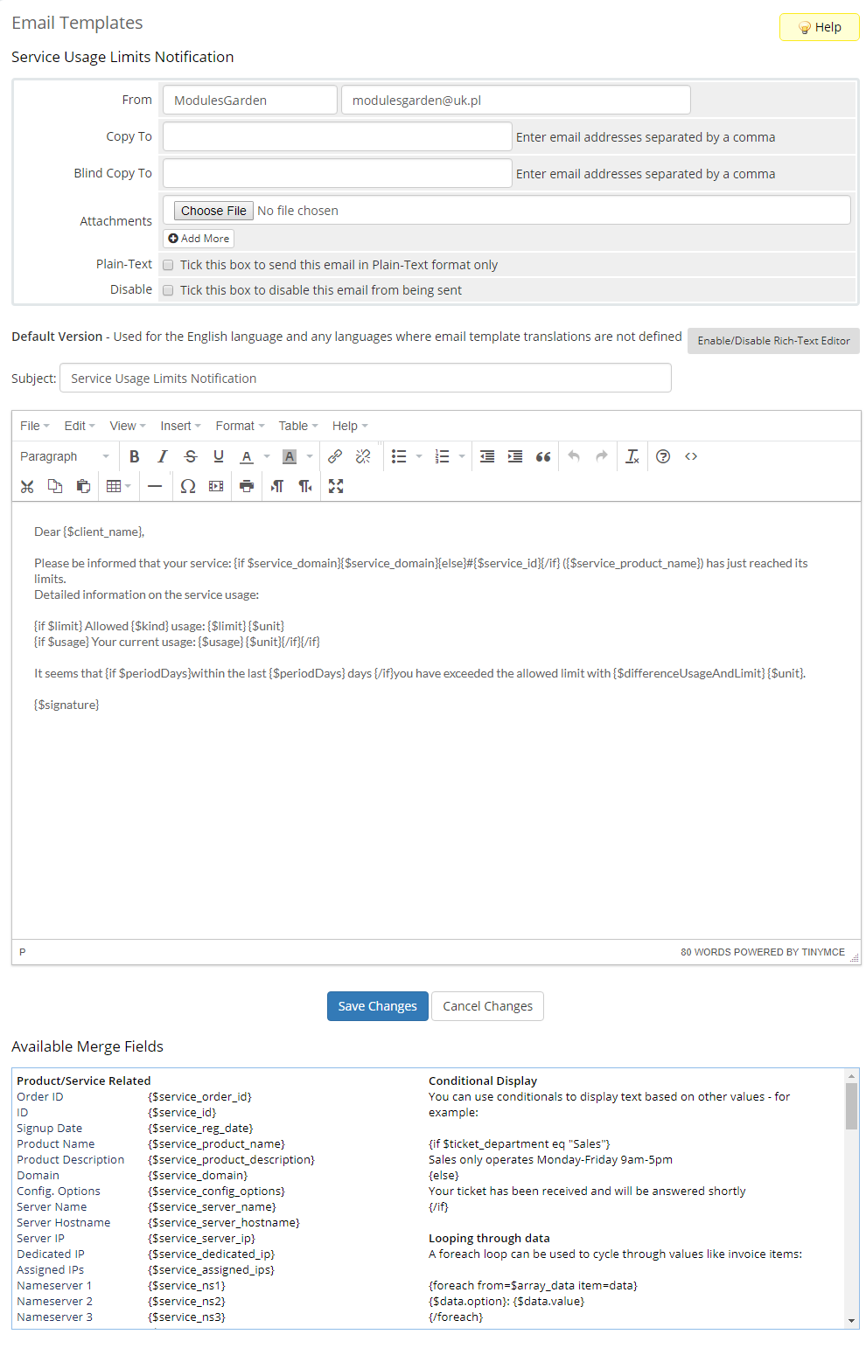
Task: Insert a bullet list
Action: (399, 456)
